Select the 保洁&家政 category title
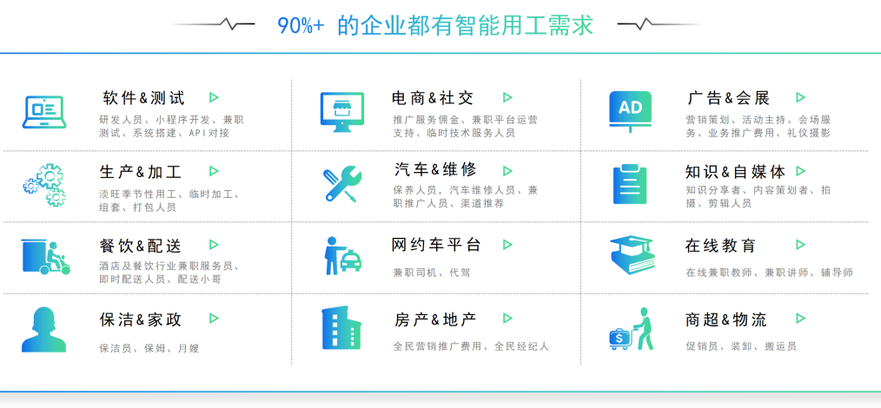The image size is (881, 408). point(141,319)
